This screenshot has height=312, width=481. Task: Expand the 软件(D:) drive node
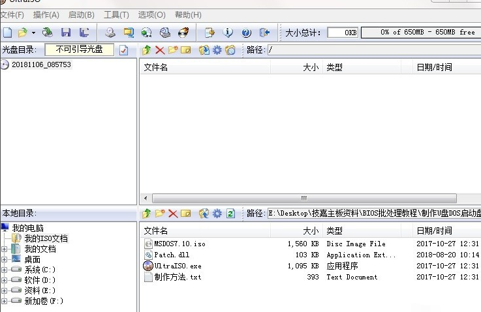click(4, 281)
